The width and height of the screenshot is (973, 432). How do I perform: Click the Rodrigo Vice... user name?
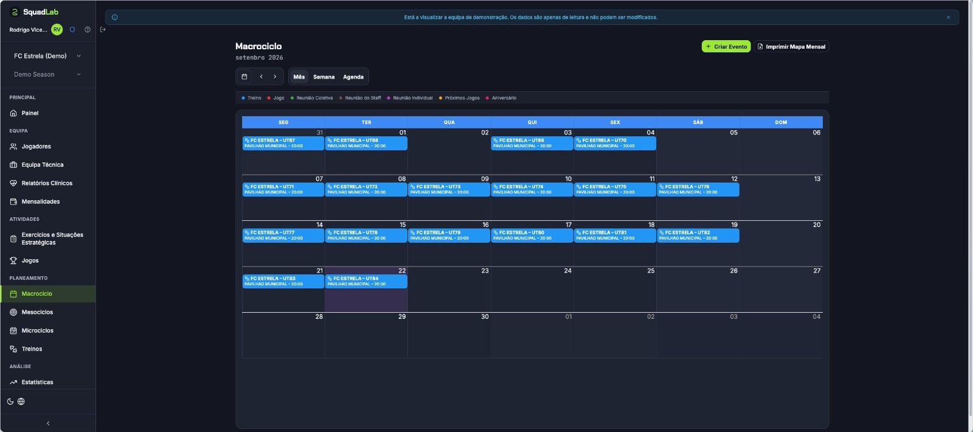pyautogui.click(x=28, y=30)
